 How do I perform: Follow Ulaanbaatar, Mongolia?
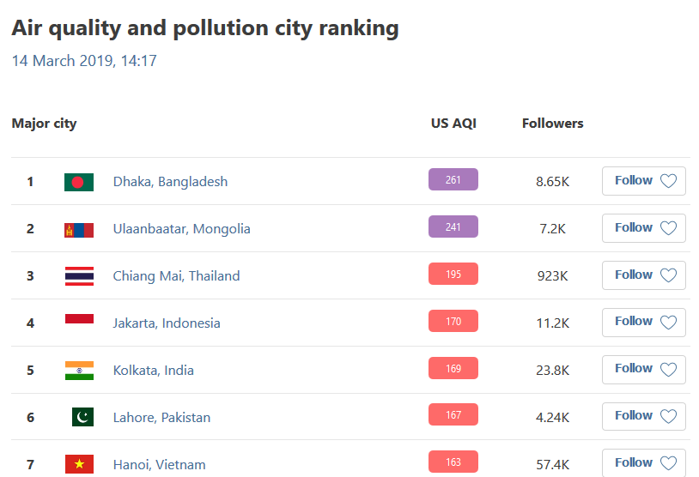pos(644,228)
